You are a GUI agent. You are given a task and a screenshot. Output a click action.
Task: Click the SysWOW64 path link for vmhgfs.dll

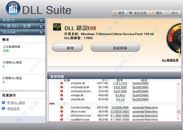coord(140,95)
